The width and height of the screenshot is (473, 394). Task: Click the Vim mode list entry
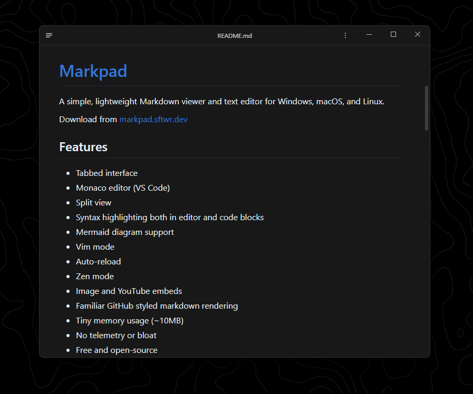[95, 247]
